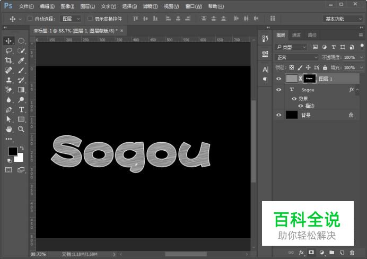Select the Hand tool
This screenshot has width=367, height=259.
8,129
